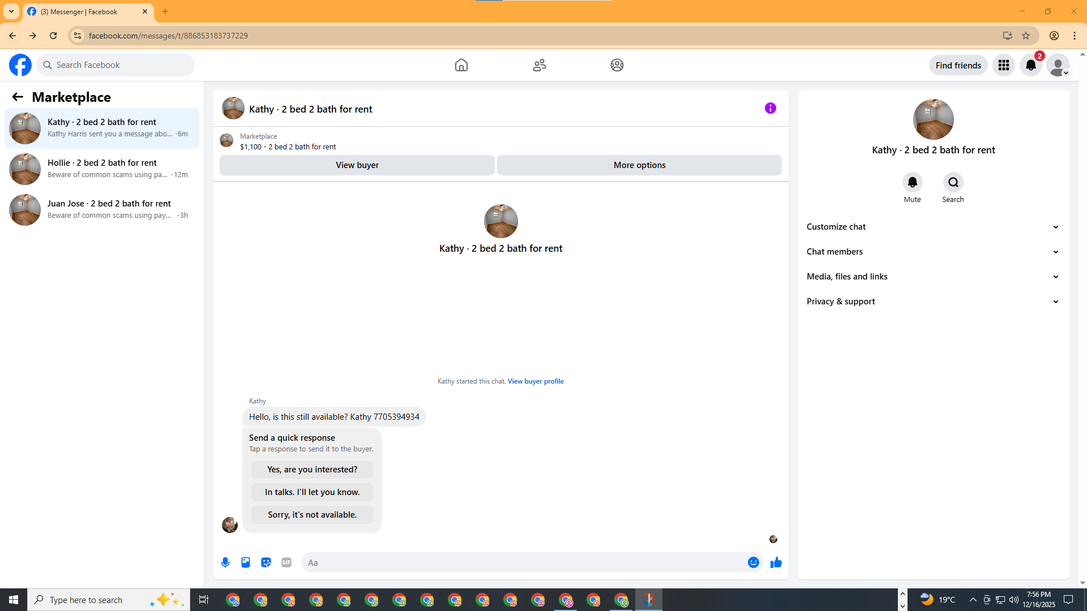
Task: Expand the Privacy & support section
Action: pos(933,302)
